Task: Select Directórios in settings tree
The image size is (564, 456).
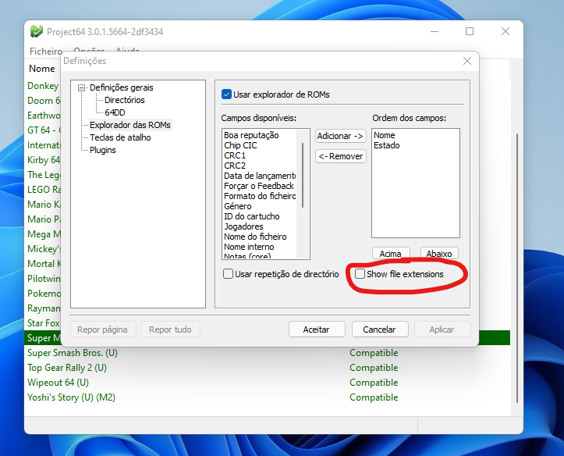Action: (x=125, y=100)
